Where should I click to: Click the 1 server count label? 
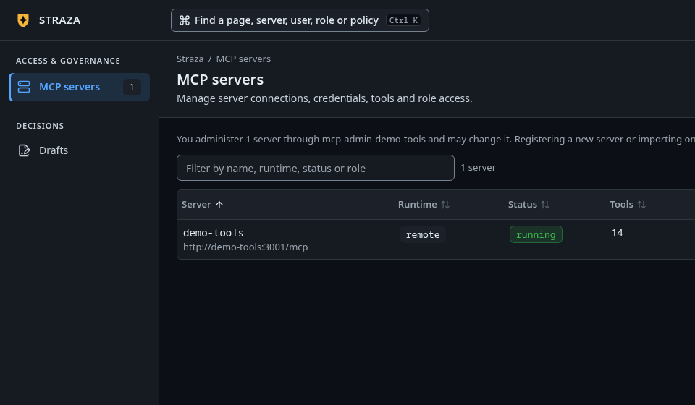pyautogui.click(x=479, y=168)
